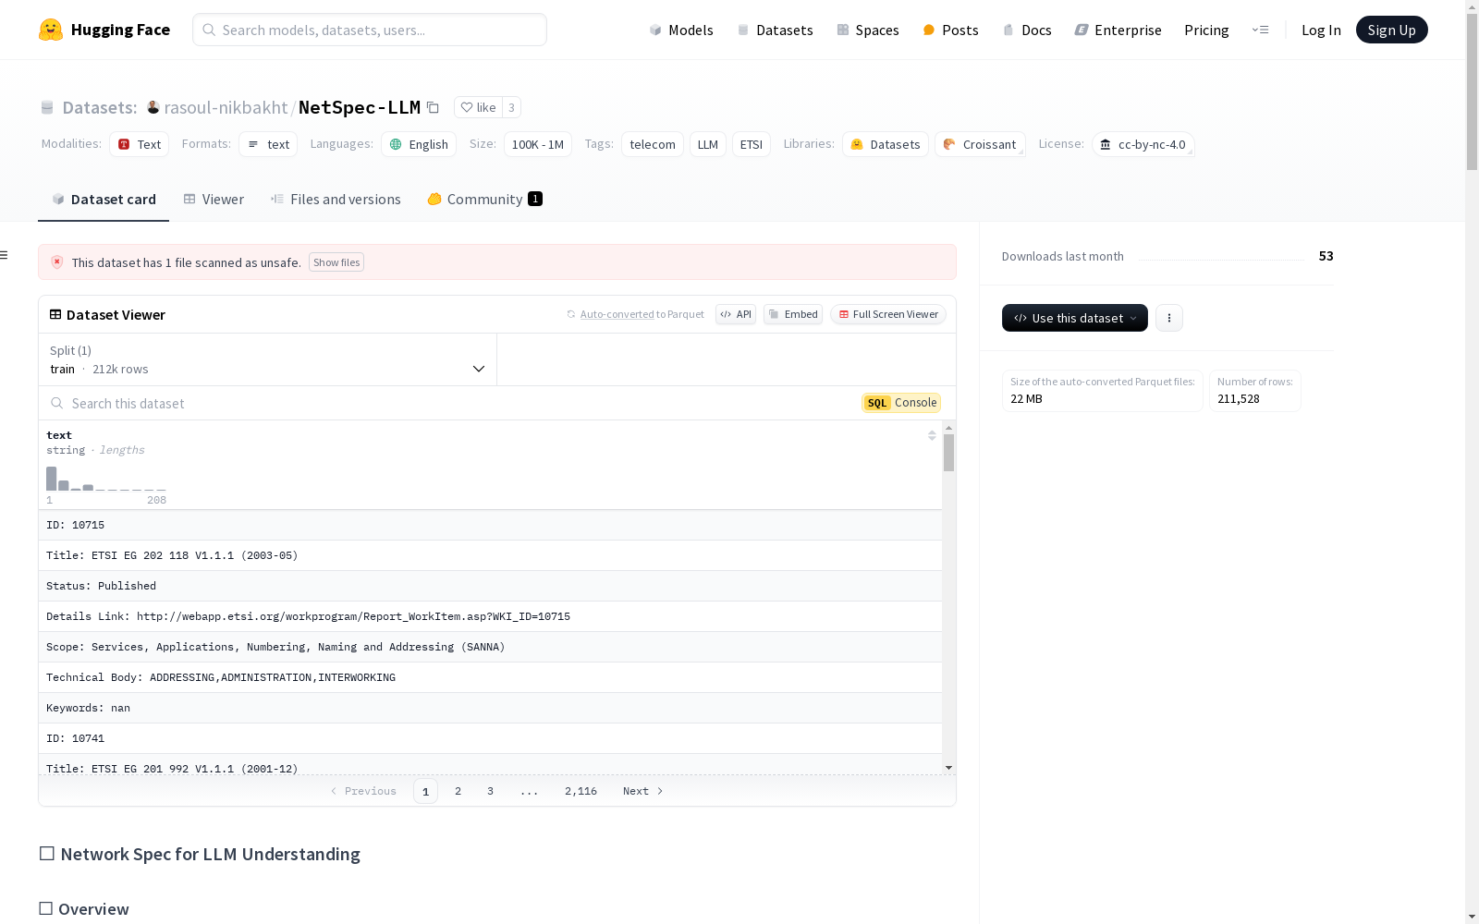Open rasoul-nikbakht user profile link
Image resolution: width=1479 pixels, height=924 pixels.
coord(226,107)
